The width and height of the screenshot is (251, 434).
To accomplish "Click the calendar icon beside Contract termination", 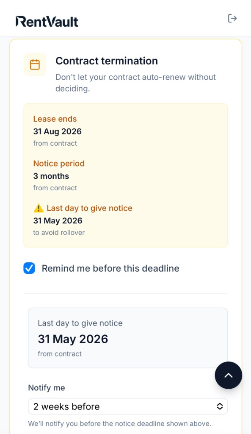I will (35, 64).
